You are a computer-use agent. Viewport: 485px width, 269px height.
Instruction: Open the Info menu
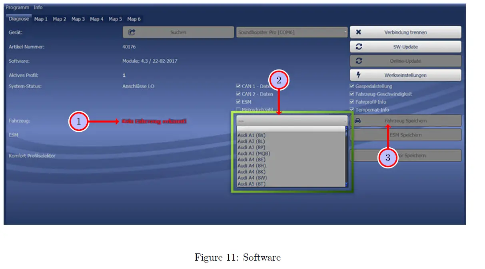tap(38, 8)
